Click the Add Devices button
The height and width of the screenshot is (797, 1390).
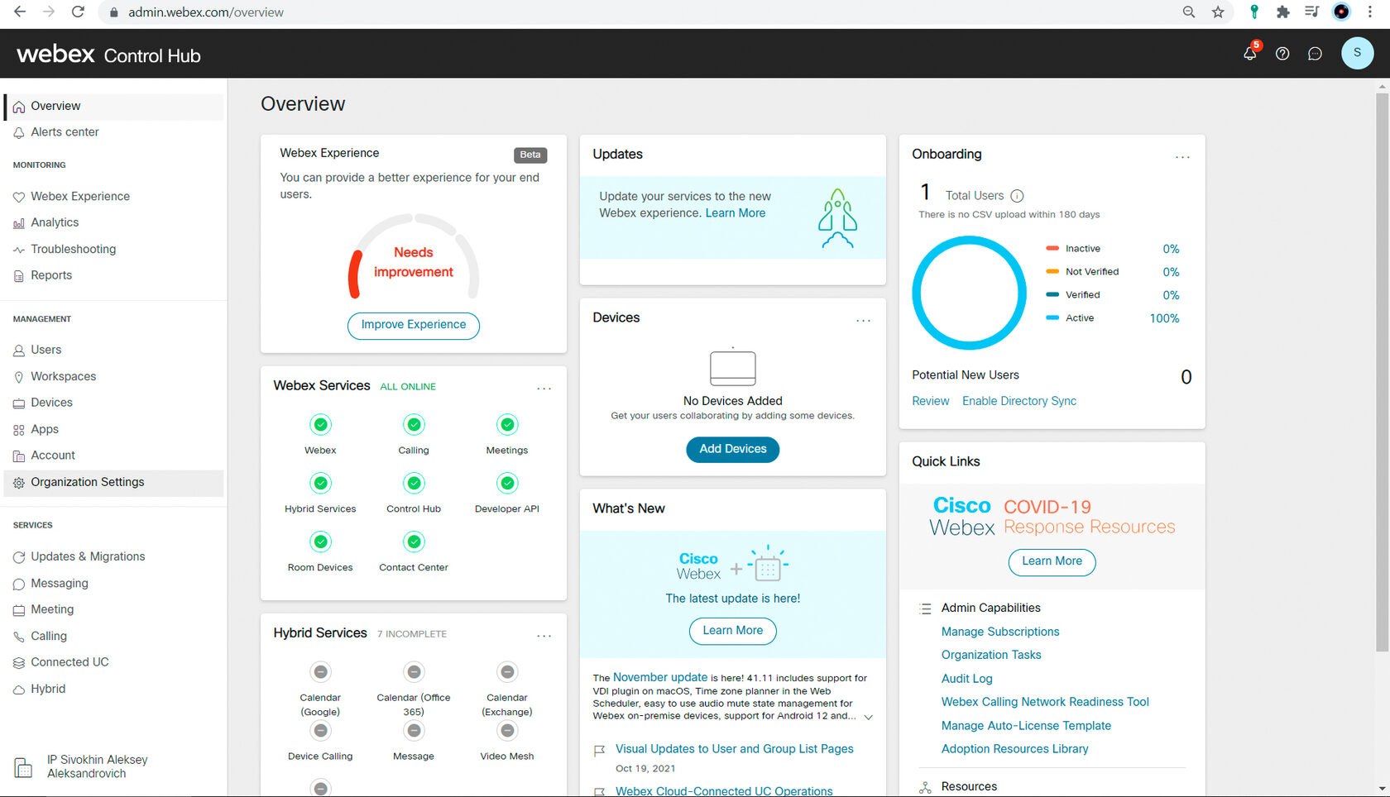click(x=732, y=449)
